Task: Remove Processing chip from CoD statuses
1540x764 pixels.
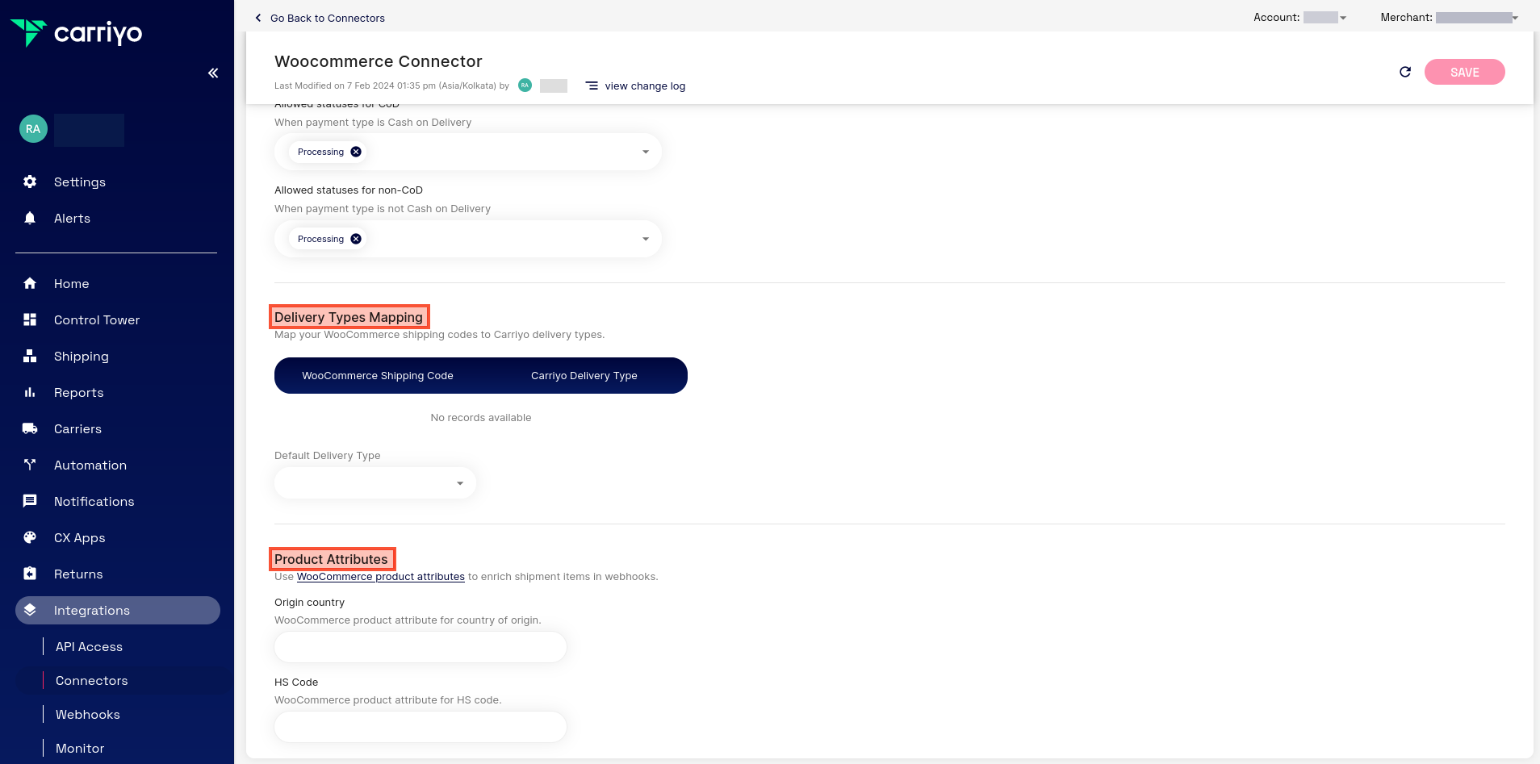Action: (356, 152)
